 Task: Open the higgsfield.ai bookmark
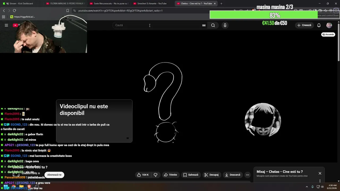pyautogui.click(x=23, y=17)
